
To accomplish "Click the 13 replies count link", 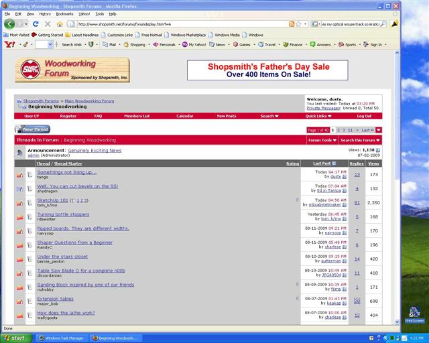I will click(357, 174).
